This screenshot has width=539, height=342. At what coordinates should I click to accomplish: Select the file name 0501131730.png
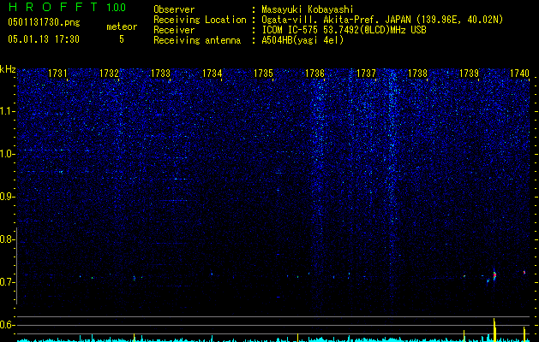click(x=44, y=23)
